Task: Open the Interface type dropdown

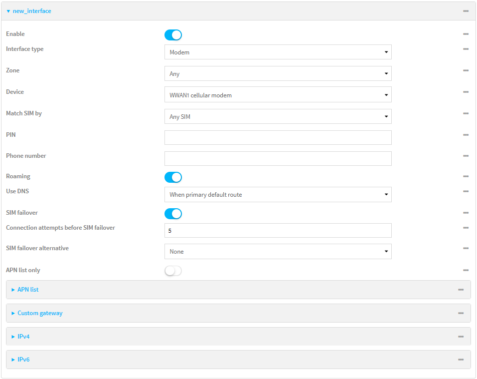Action: tap(278, 52)
